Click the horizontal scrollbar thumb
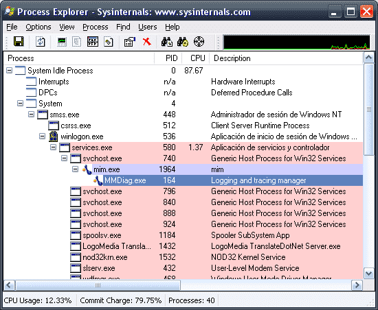 click(98, 285)
